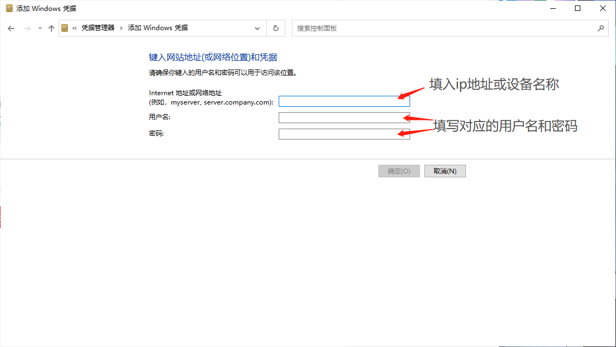The height and width of the screenshot is (347, 616).
Task: Navigate to 凭据管理器 breadcrumb
Action: pos(98,28)
